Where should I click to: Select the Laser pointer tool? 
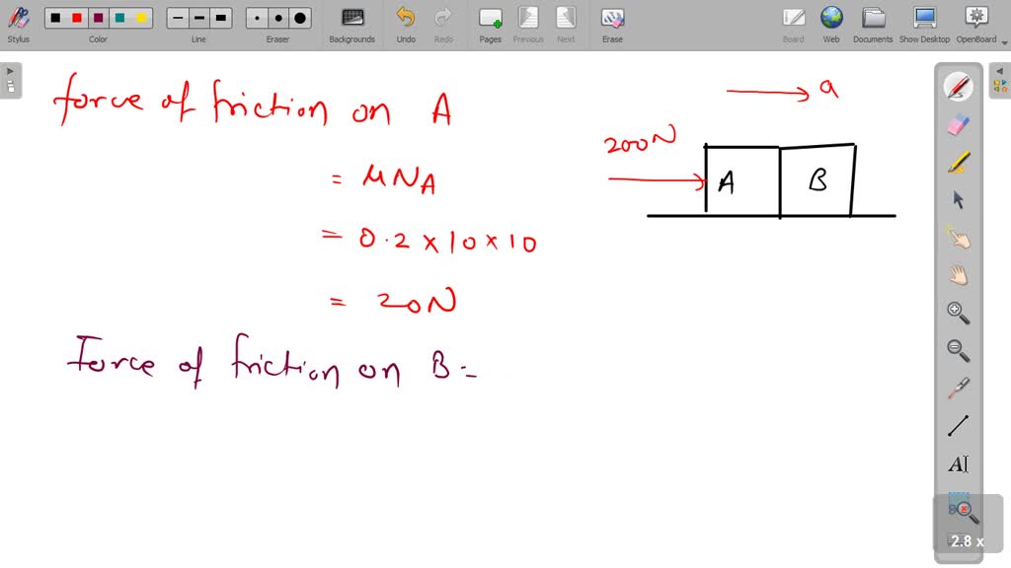958,388
